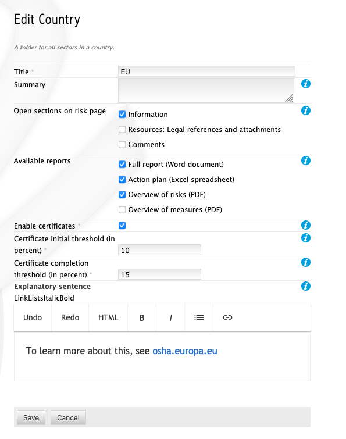This screenshot has width=346, height=439.
Task: Open info icon for Certificate initial threshold
Action: tap(306, 238)
